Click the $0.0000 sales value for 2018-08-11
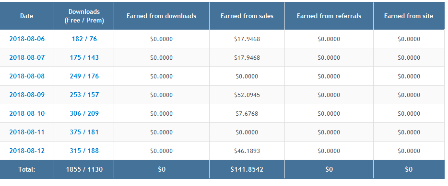Viewport: 448px width, 186px height. point(247,132)
